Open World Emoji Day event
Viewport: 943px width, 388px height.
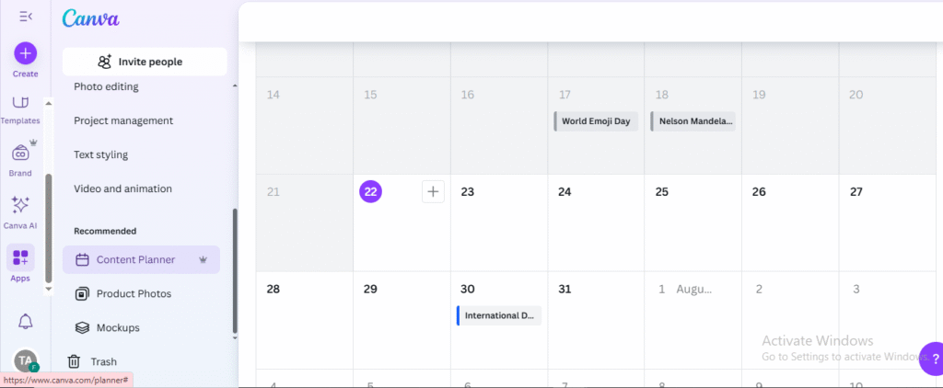[x=596, y=121]
